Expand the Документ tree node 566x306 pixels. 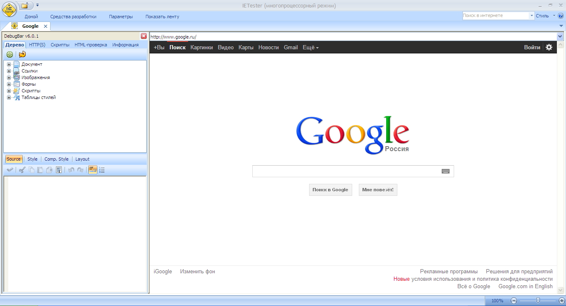coord(9,65)
